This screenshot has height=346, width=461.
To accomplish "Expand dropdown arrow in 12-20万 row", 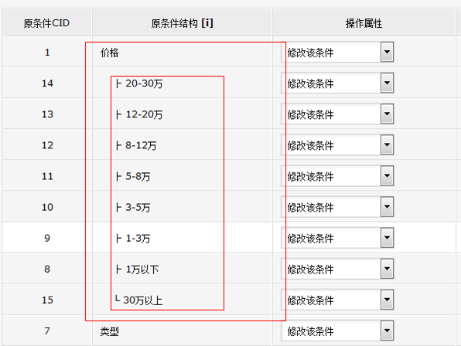I will [x=387, y=114].
